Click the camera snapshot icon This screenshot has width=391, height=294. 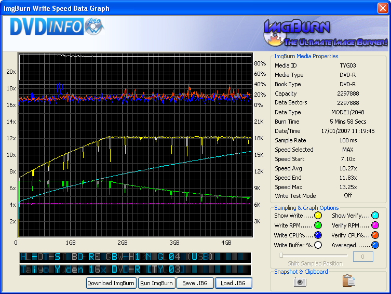(x=300, y=282)
